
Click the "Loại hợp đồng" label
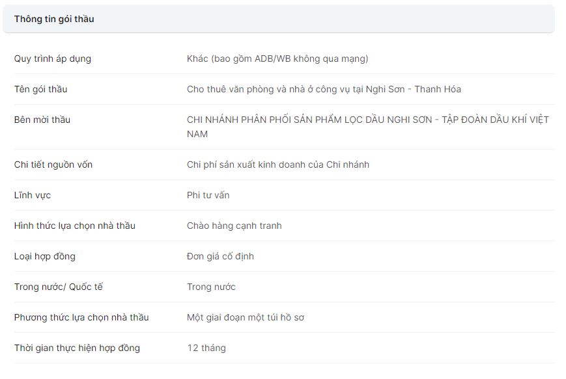click(x=45, y=256)
